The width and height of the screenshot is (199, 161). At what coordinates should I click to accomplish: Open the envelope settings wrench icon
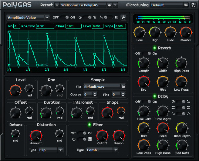(x=123, y=17)
